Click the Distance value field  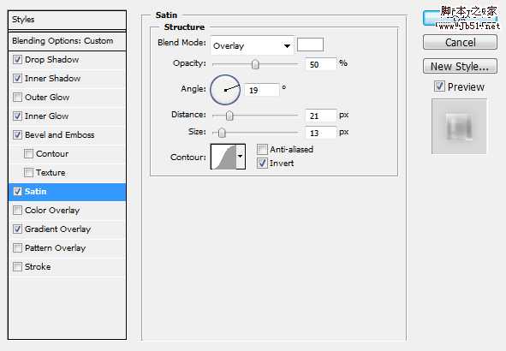pyautogui.click(x=321, y=116)
